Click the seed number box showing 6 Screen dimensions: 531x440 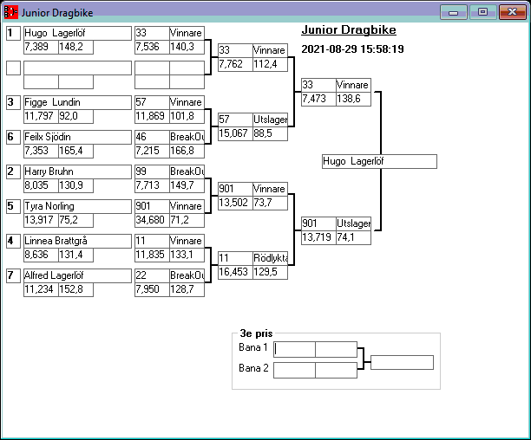point(14,137)
